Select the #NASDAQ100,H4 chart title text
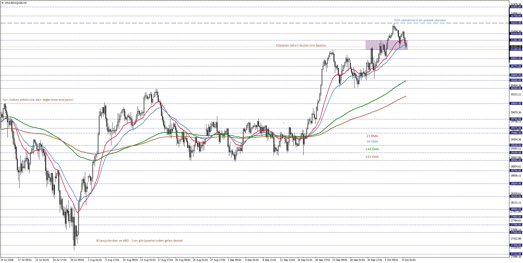This screenshot has width=523, height=263. pos(16,3)
